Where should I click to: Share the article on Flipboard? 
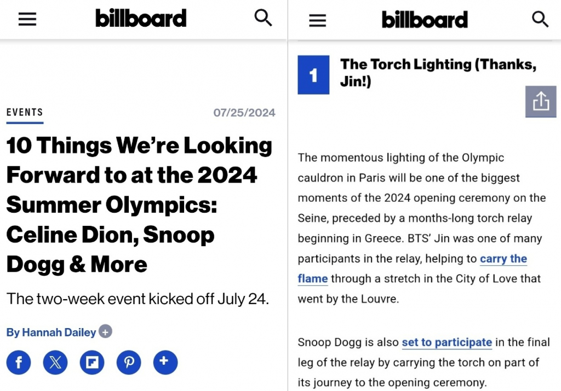pyautogui.click(x=92, y=363)
